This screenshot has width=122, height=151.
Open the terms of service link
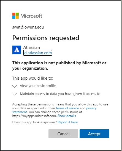[67, 108]
